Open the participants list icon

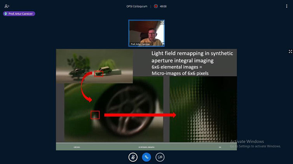(7, 6)
